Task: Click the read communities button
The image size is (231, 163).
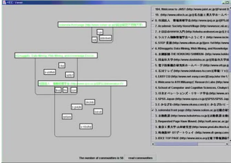Action: [x=140, y=158]
